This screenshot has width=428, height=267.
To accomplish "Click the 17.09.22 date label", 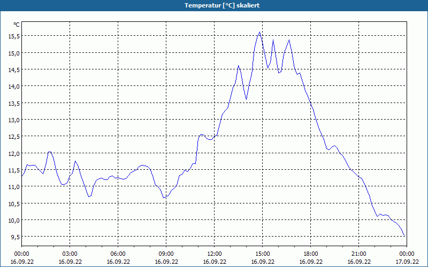I will coord(407,262).
